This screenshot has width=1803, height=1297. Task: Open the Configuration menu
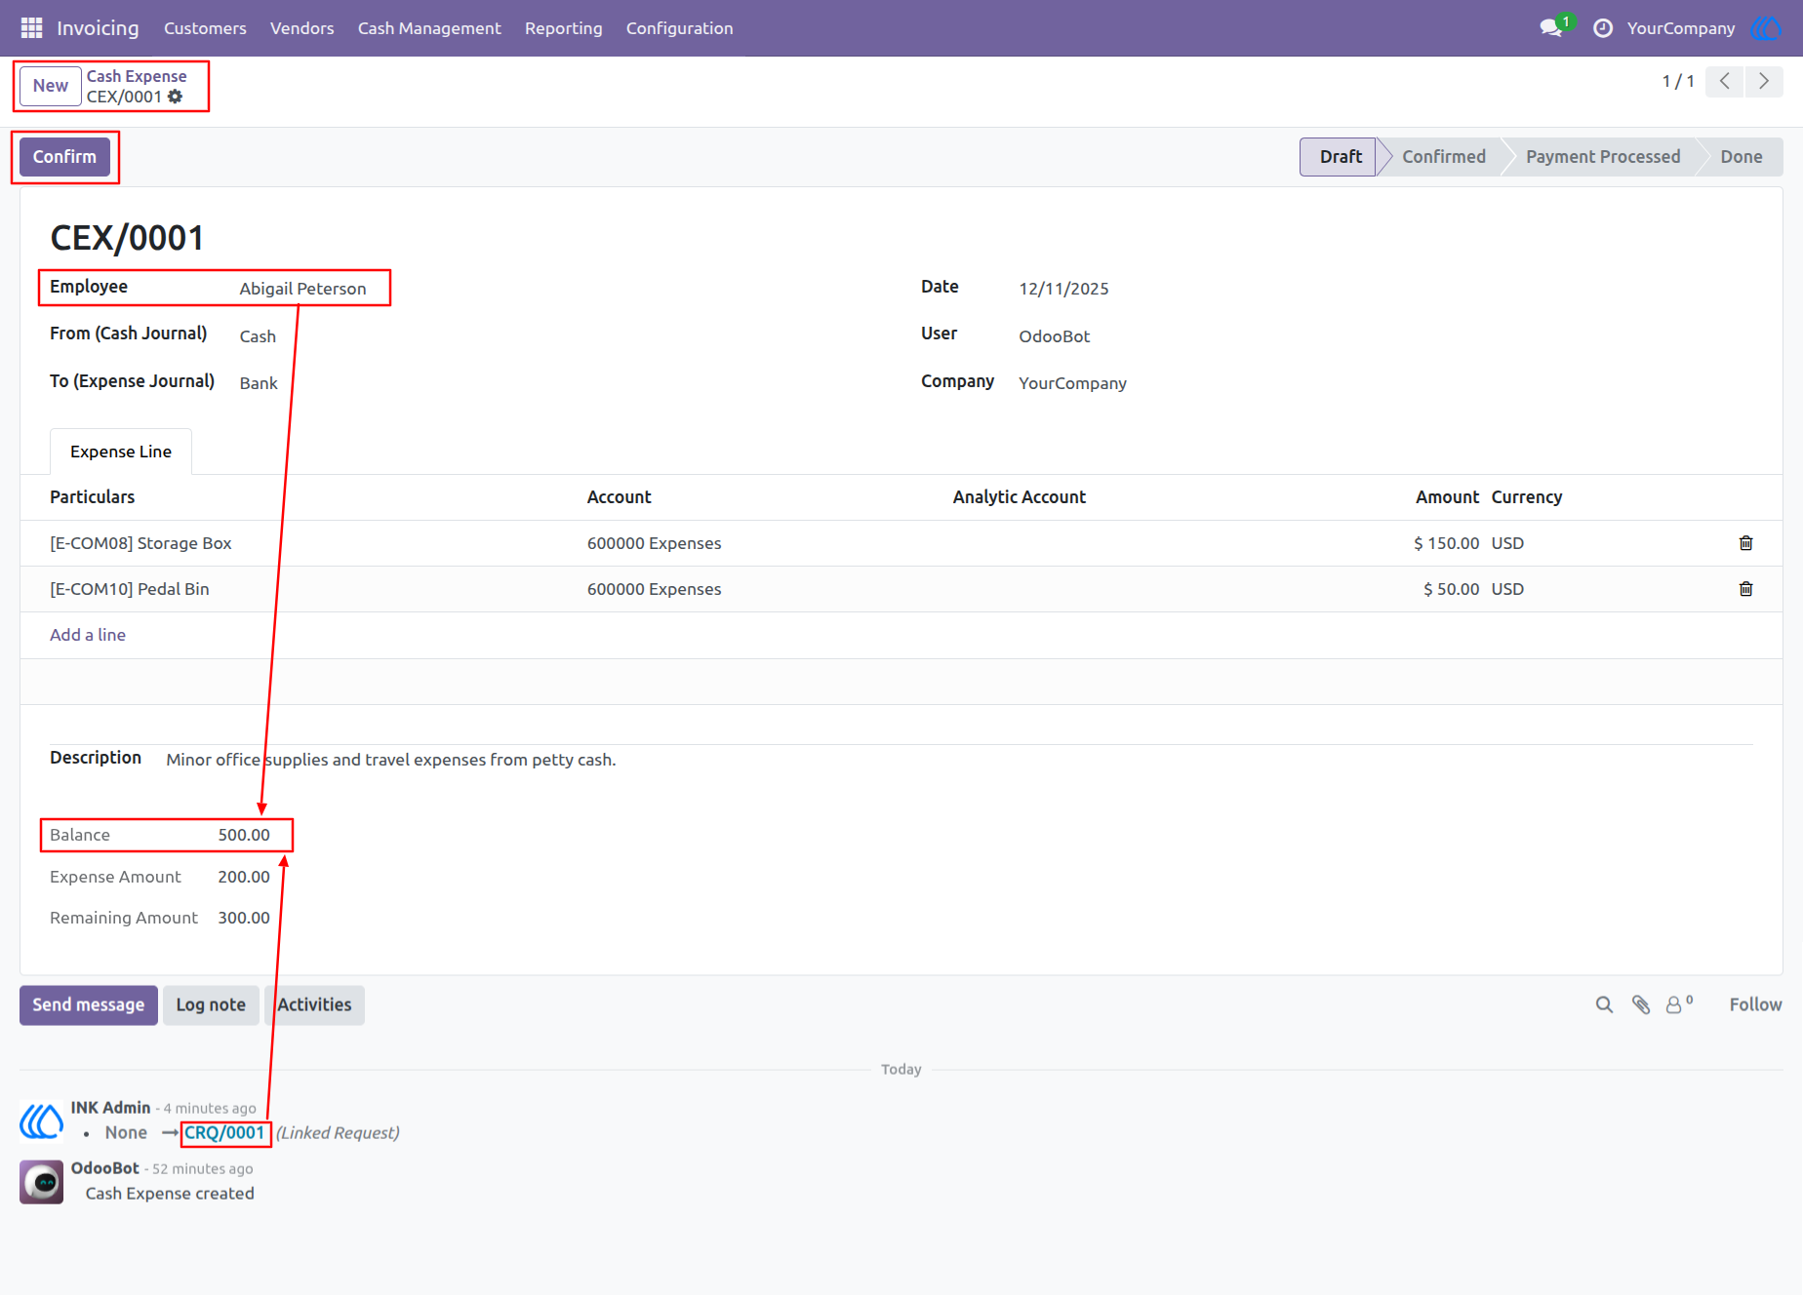[680, 28]
